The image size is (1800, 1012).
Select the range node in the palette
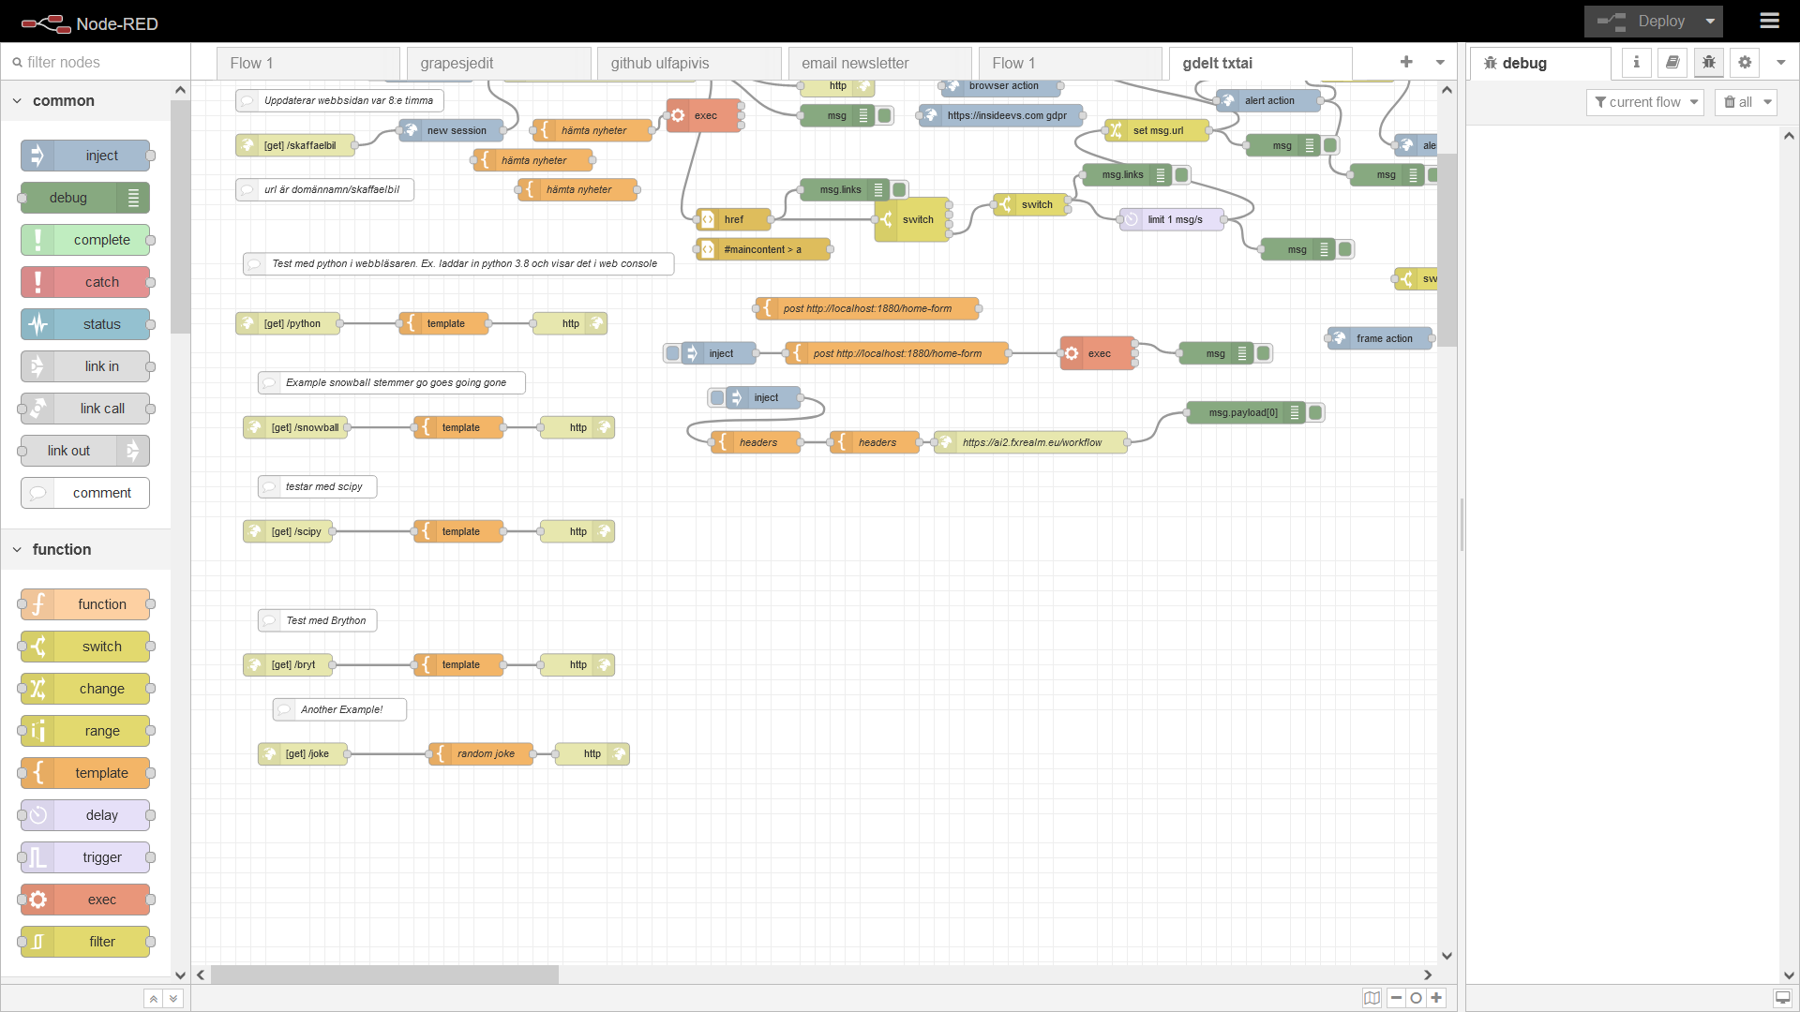click(x=85, y=731)
